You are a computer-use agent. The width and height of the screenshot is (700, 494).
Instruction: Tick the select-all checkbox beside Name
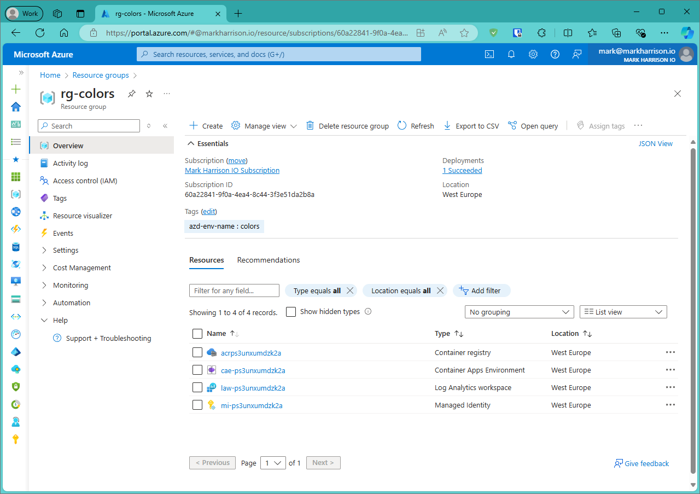point(197,334)
